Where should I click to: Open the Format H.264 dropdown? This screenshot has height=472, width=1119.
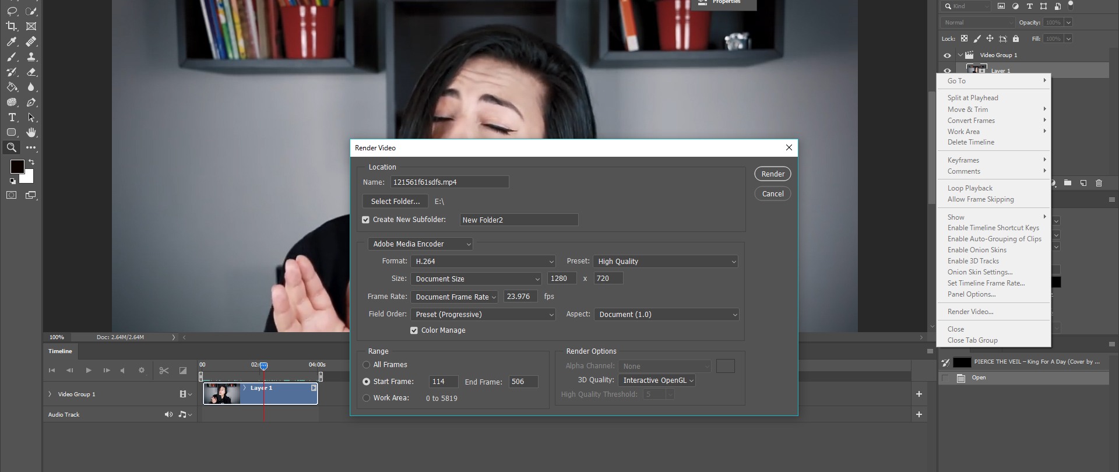(483, 262)
